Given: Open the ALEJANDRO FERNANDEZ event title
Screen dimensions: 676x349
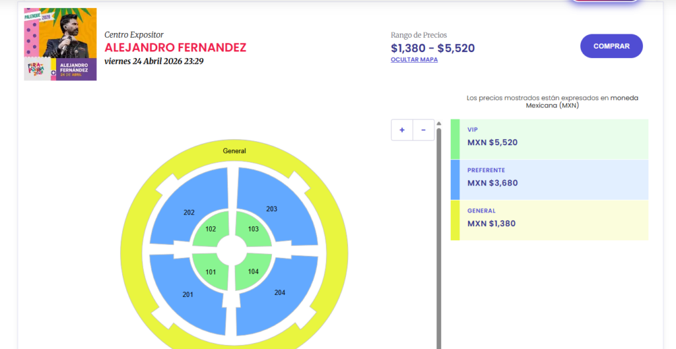Looking at the screenshot, I should click(175, 48).
